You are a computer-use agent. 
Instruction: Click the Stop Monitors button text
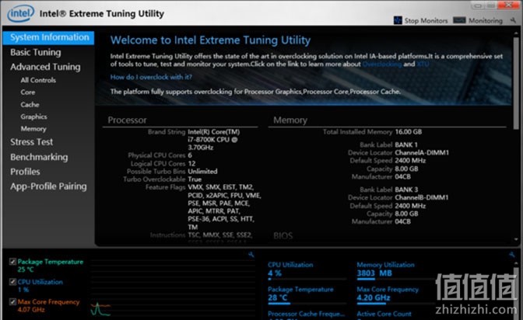click(426, 21)
